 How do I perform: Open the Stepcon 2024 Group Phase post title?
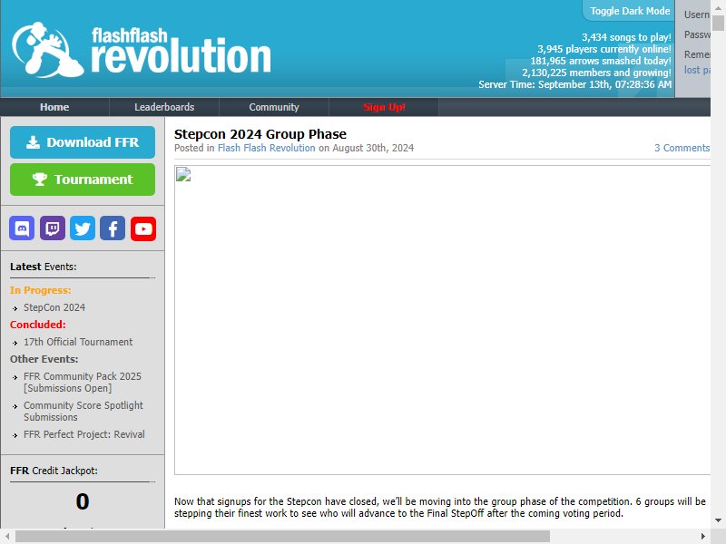click(x=260, y=134)
